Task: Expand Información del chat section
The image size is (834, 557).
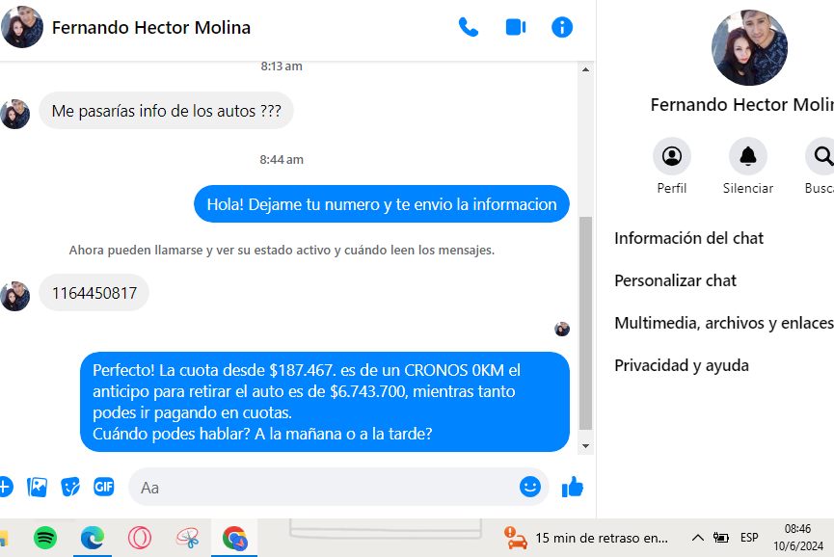Action: [688, 238]
